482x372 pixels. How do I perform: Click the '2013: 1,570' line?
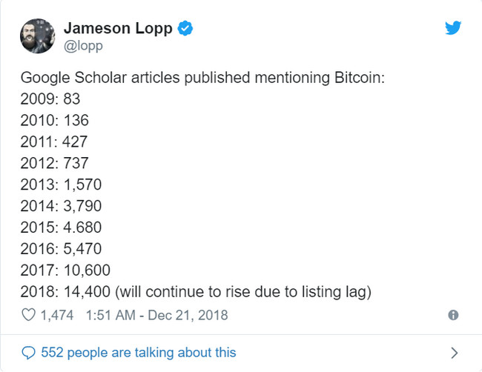click(x=61, y=185)
